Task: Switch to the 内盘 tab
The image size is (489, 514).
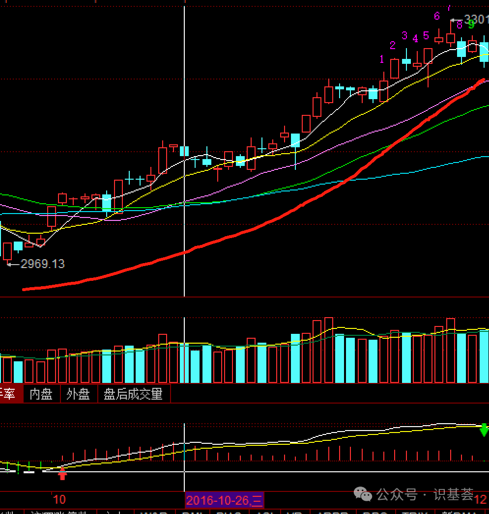Action: (41, 394)
